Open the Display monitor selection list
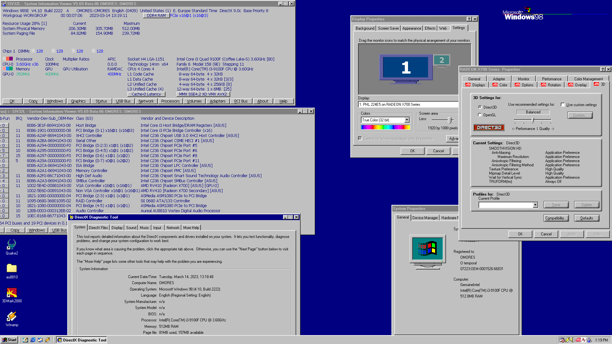Image resolution: width=612 pixels, height=344 pixels. (408, 104)
